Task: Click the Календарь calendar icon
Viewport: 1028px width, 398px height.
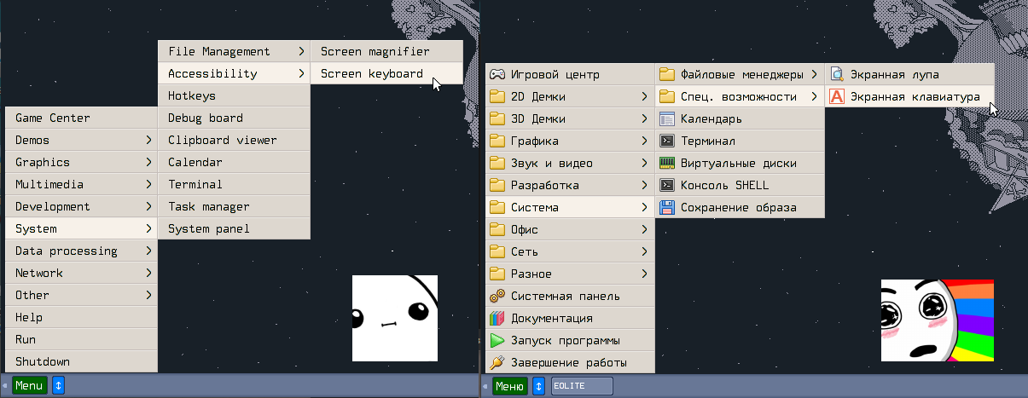Action: coord(667,119)
